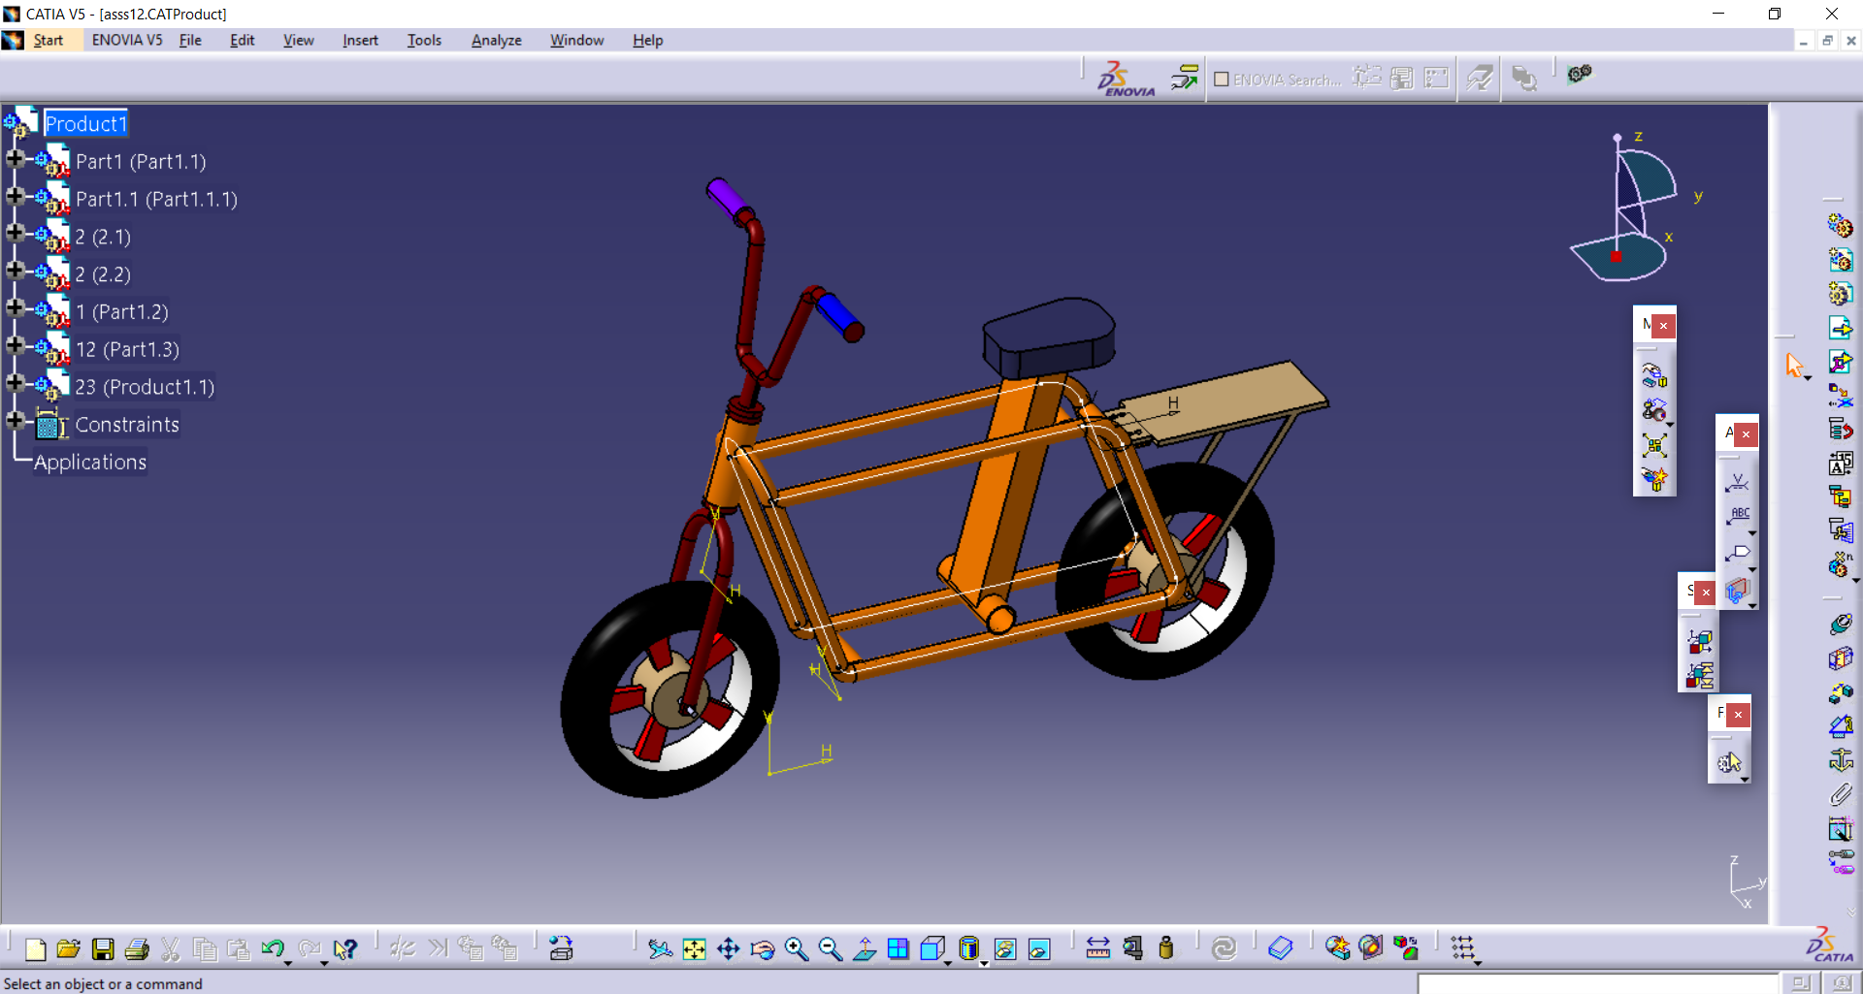Select Product1 root in the tree
Viewport: 1863px width, 994px height.
coord(85,124)
